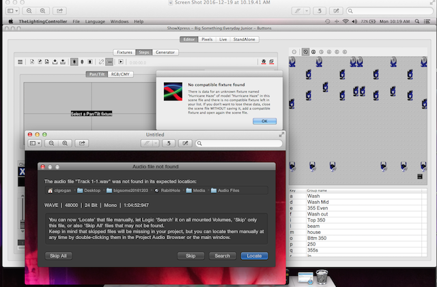Zoom in within the Untitled window
437x287 pixels.
(65, 143)
